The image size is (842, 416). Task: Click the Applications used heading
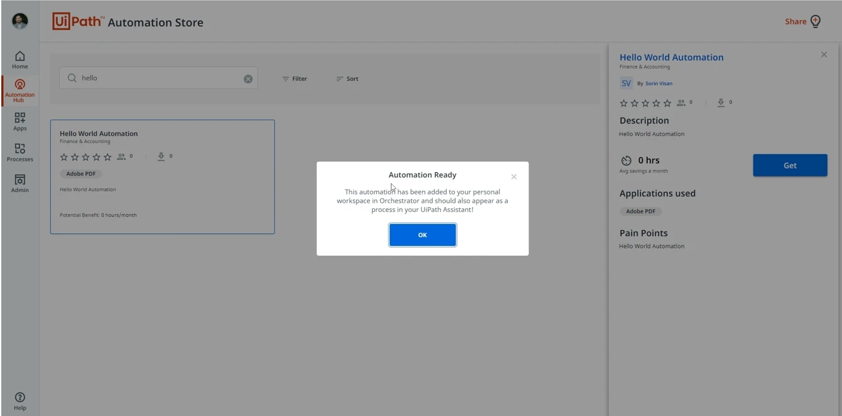click(657, 193)
